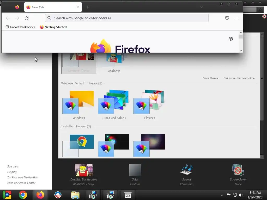
Task: Open Screen Saver settings
Action: (x=238, y=175)
